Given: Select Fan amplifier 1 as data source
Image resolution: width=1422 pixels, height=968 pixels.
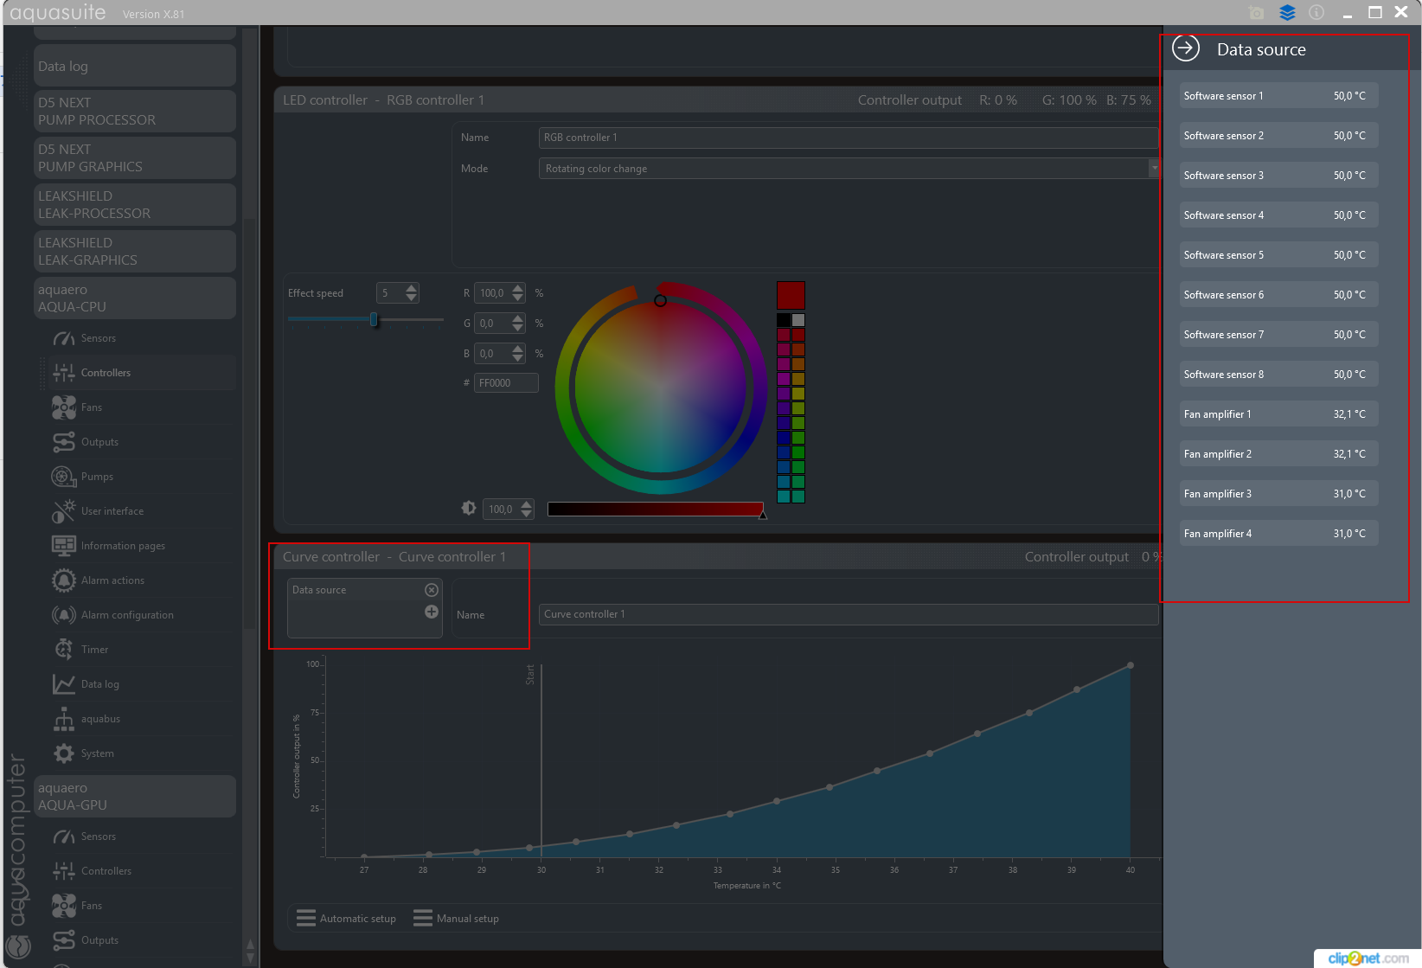Looking at the screenshot, I should (1278, 414).
